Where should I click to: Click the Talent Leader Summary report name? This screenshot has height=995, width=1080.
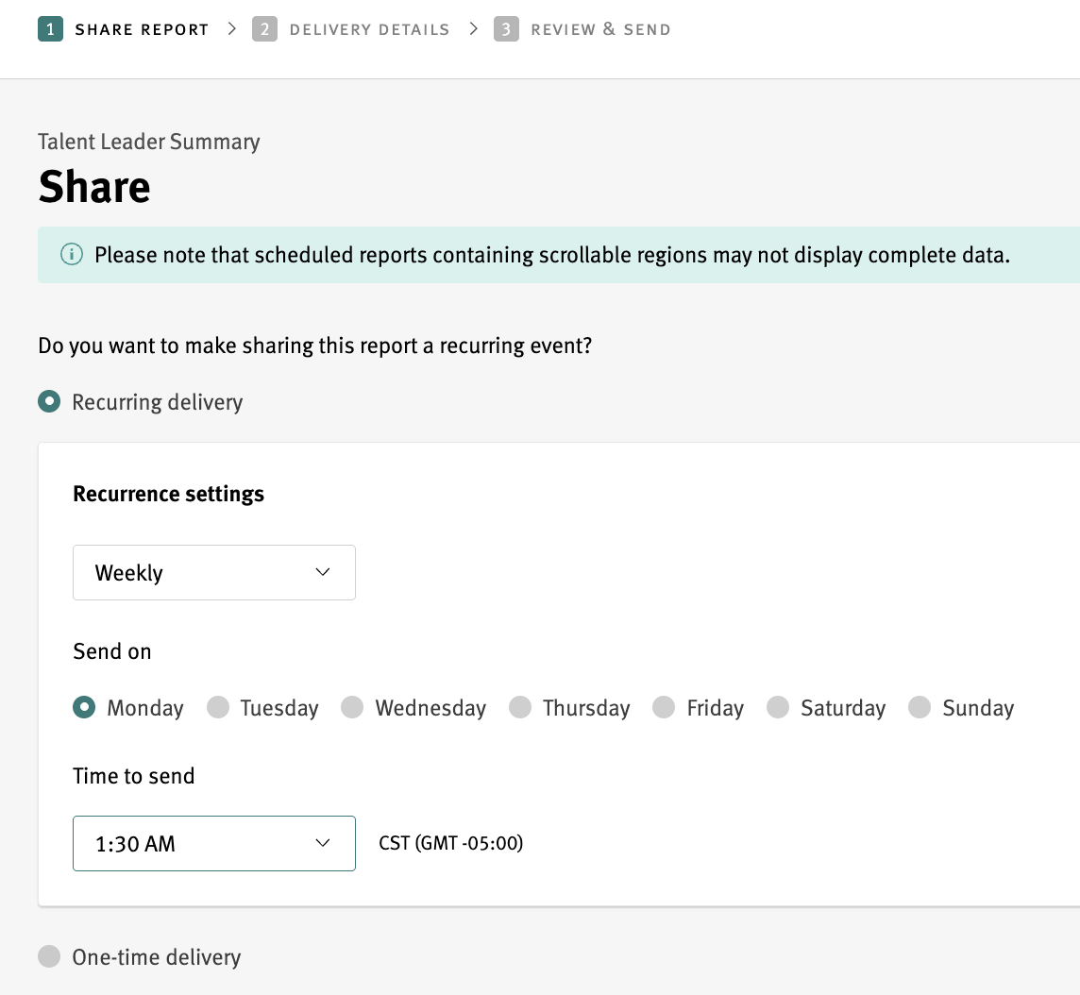[149, 142]
